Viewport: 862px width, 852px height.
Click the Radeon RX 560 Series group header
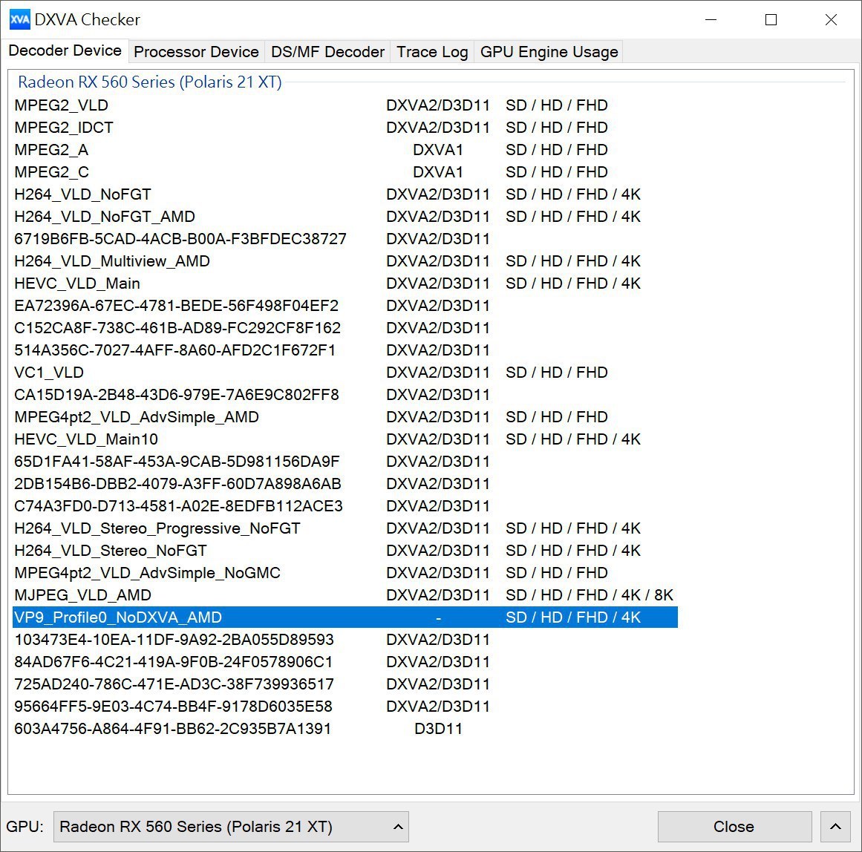click(x=149, y=82)
